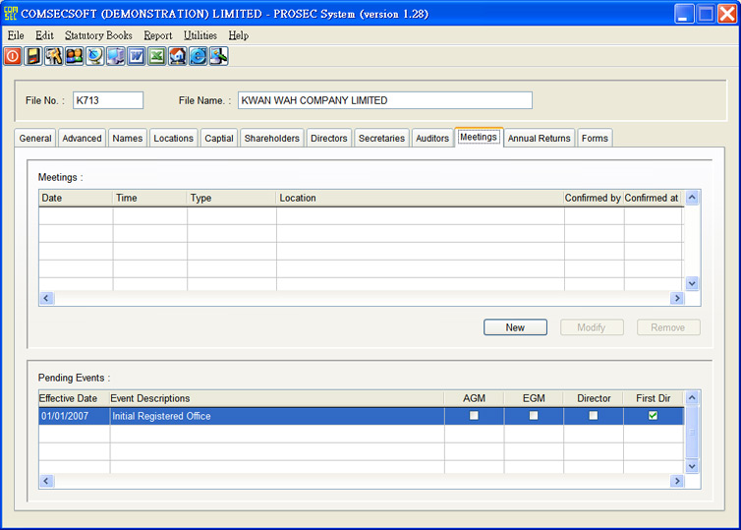Uncheck the First Dir checkbox

point(653,416)
